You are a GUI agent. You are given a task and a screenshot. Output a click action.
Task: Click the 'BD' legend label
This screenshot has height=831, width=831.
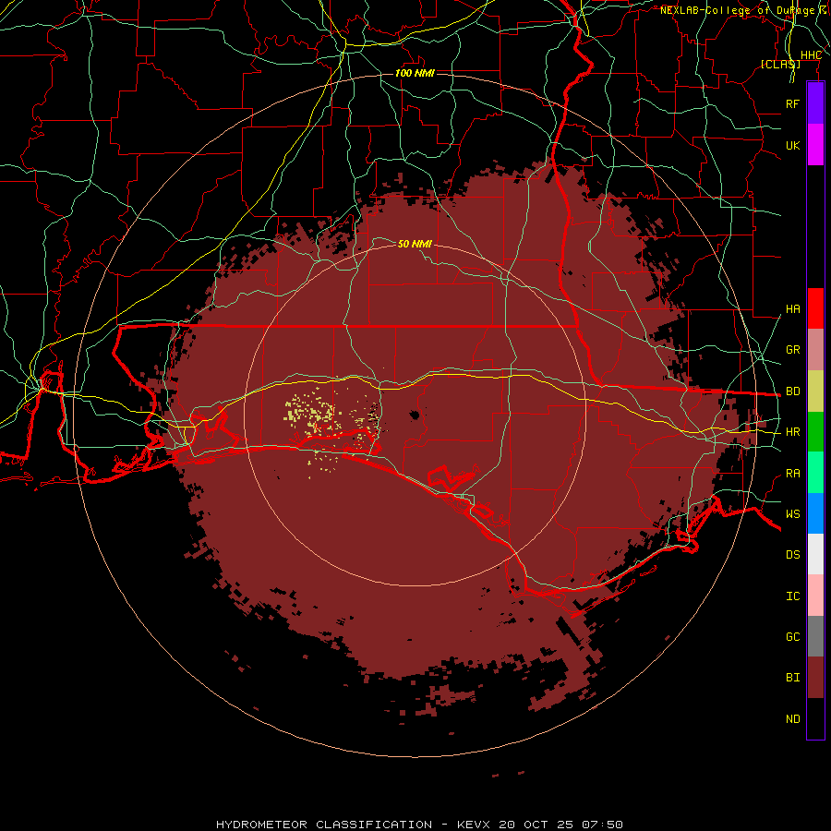(x=792, y=391)
